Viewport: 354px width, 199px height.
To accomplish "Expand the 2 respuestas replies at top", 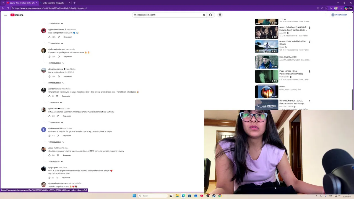I will click(56, 23).
